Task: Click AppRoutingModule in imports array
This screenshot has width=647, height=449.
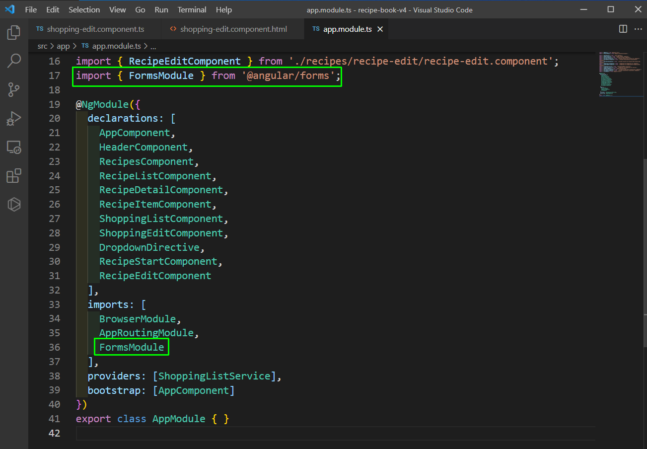Action: point(146,333)
